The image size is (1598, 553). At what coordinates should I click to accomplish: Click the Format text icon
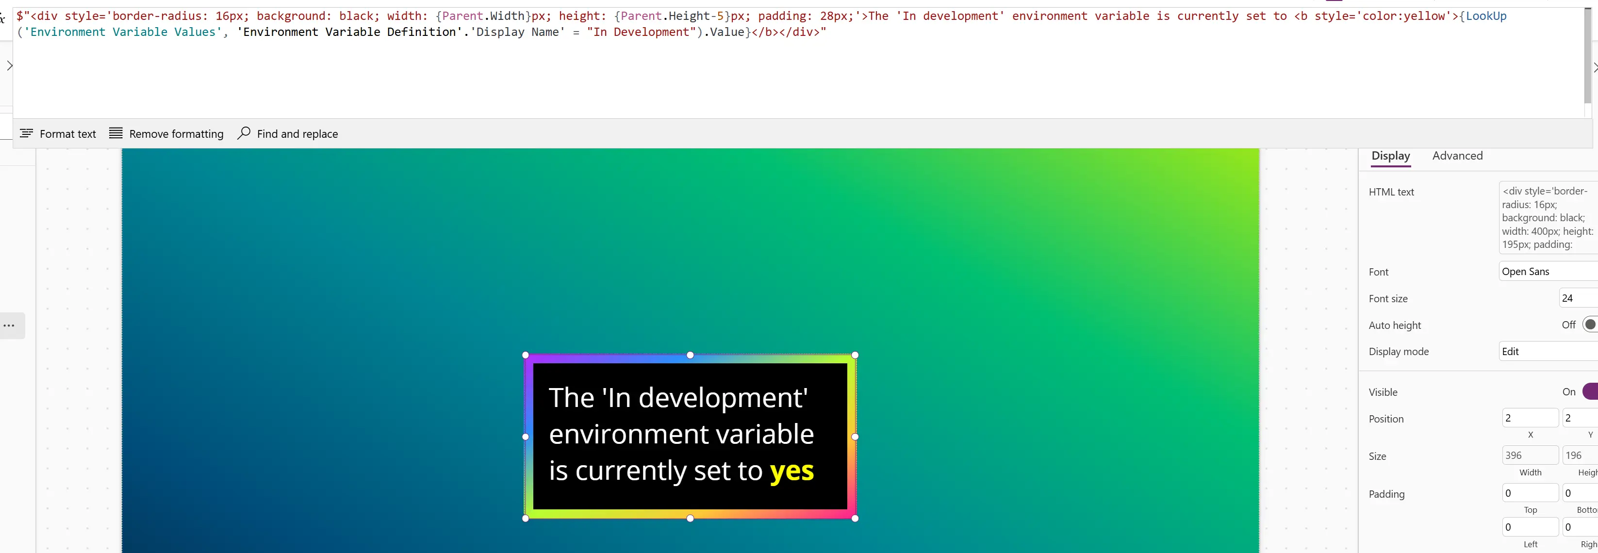click(x=26, y=133)
